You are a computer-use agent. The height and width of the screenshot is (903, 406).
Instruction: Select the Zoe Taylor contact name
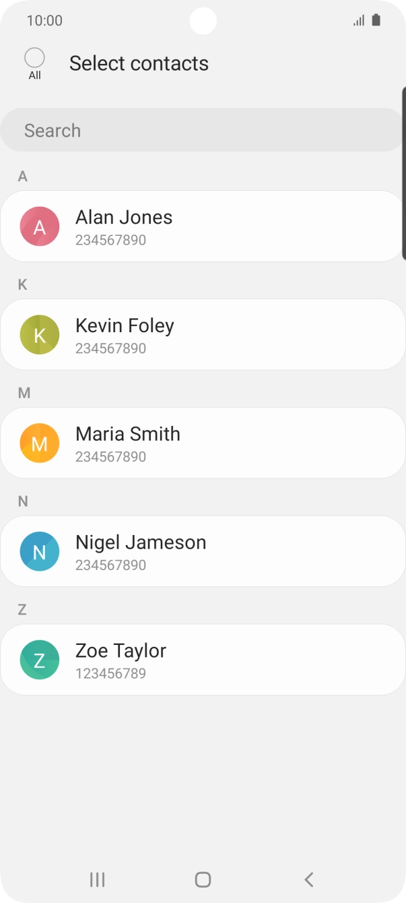click(x=121, y=651)
